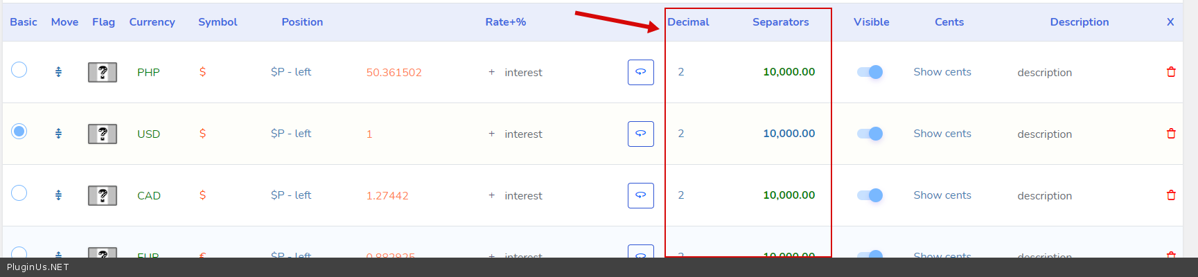Delete the PHP currency row

(x=1171, y=72)
